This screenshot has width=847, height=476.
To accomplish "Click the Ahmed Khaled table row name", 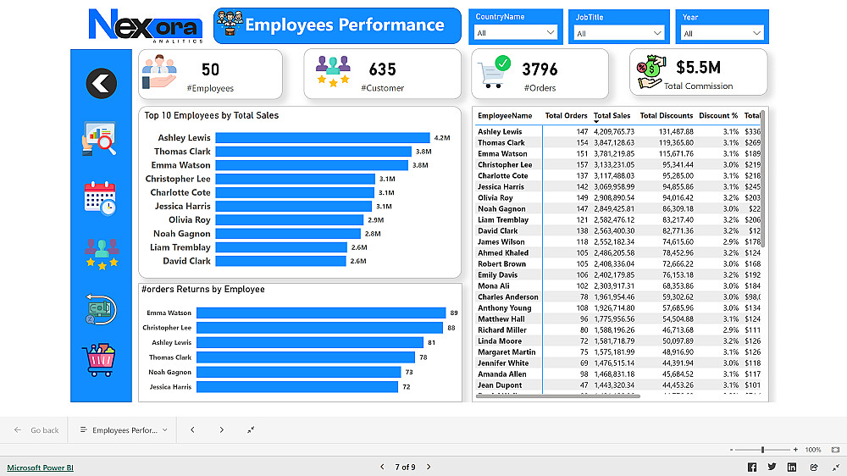I will 503,253.
